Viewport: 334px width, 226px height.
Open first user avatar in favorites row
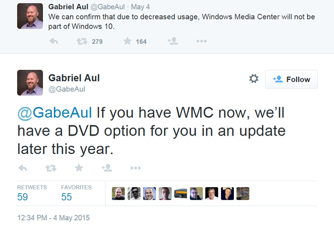click(x=119, y=193)
